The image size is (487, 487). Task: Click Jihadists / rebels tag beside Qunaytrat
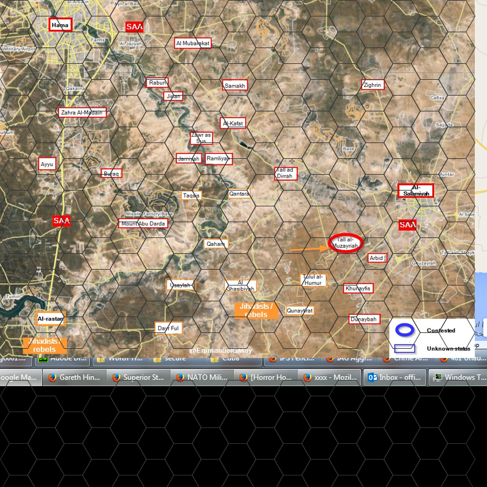tap(256, 310)
